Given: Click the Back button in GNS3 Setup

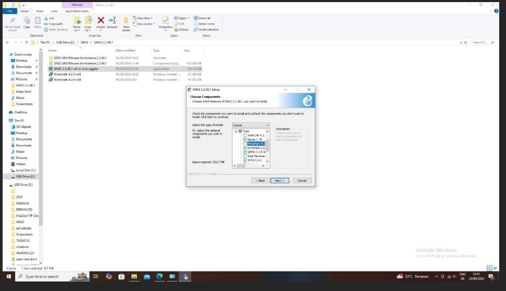Looking at the screenshot, I should click(x=260, y=180).
